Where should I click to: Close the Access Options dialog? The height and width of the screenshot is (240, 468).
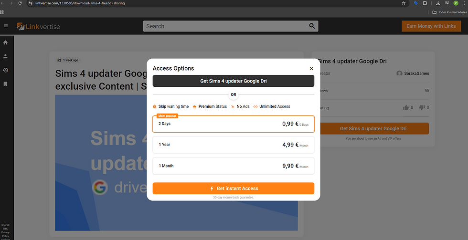[x=311, y=68]
